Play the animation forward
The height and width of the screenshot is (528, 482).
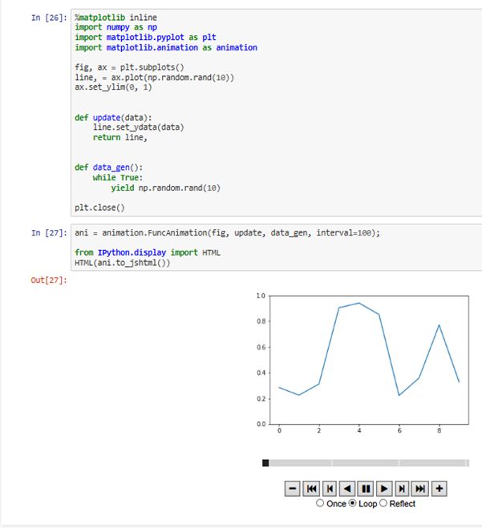[384, 488]
